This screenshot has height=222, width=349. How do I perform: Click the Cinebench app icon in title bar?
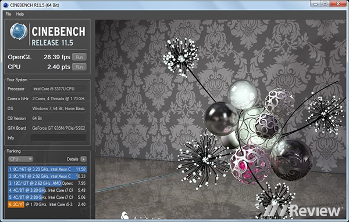point(6,5)
